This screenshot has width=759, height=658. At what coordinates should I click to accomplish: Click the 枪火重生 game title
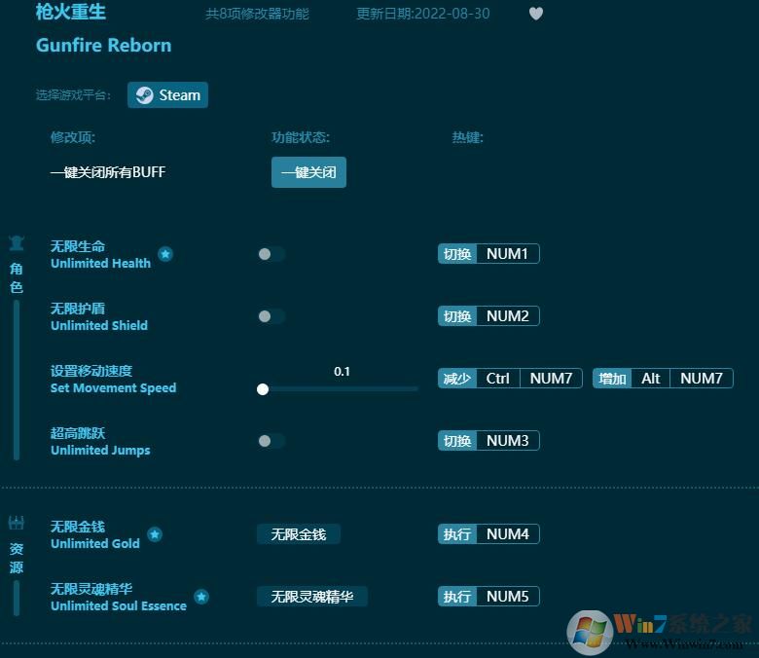tap(71, 12)
